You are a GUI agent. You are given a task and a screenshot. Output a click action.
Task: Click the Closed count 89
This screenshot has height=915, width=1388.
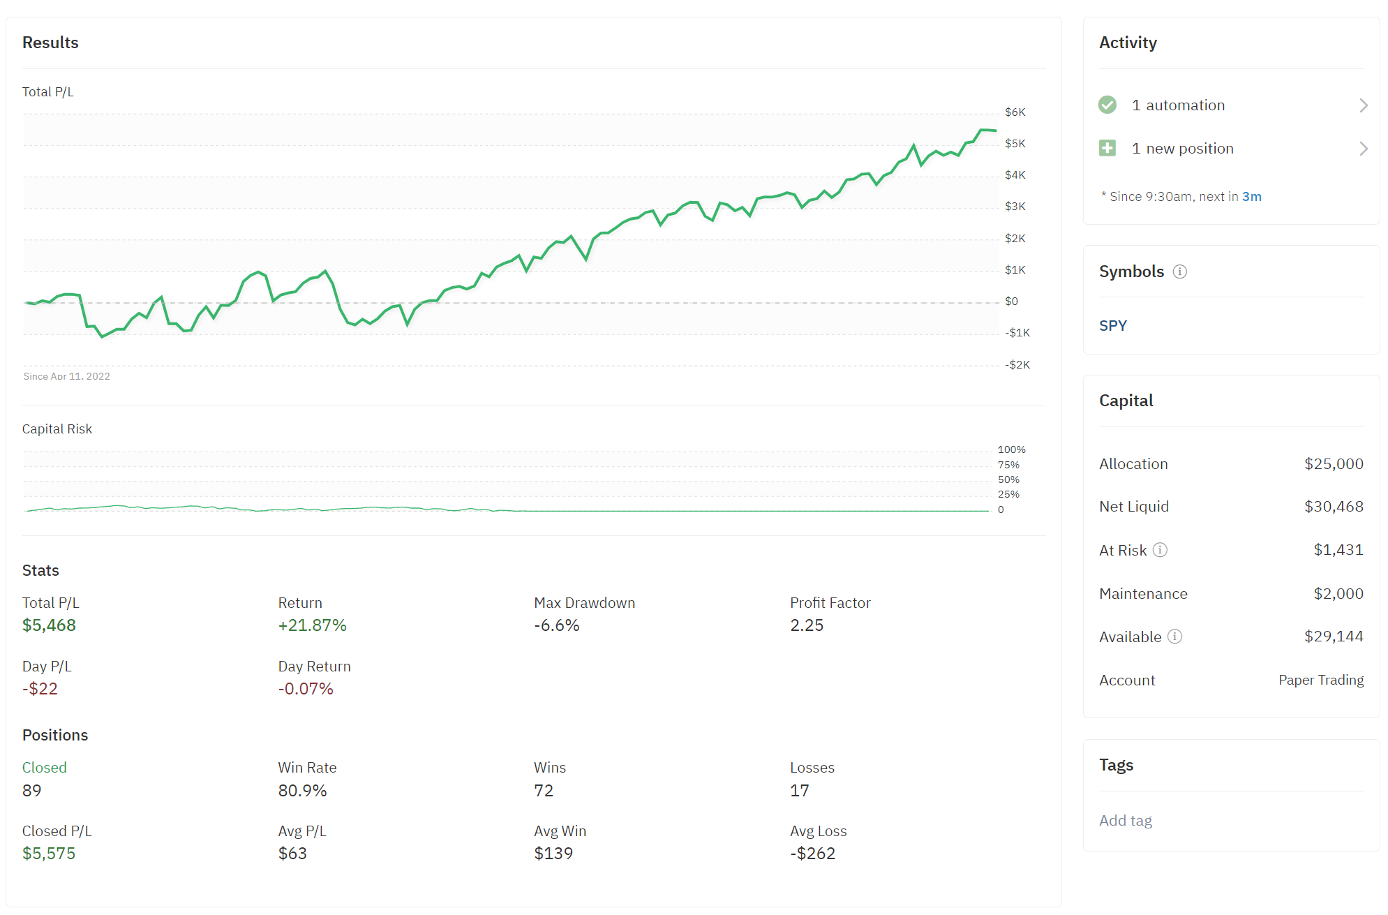click(x=31, y=791)
